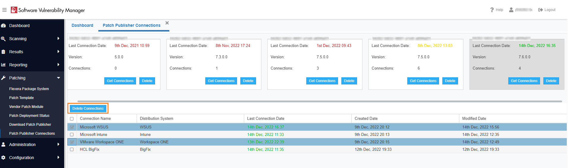Image resolution: width=568 pixels, height=168 pixels.
Task: Click the hamburger menu icon
Action: [x=4, y=10]
